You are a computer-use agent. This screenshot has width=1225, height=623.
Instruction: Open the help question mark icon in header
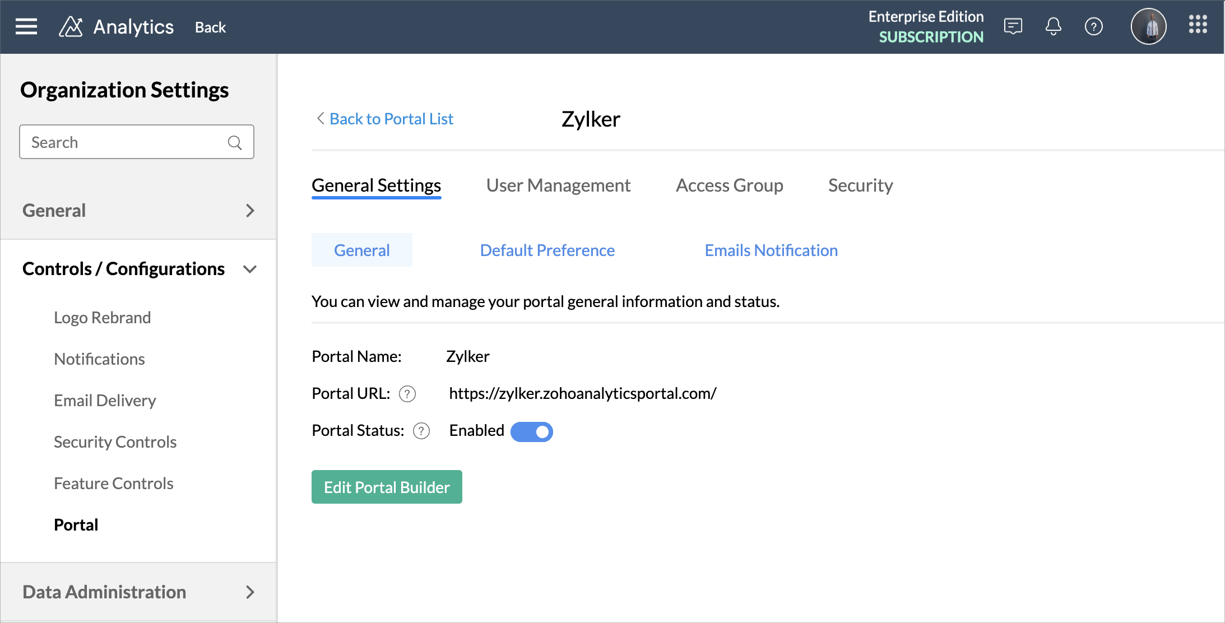(x=1094, y=26)
